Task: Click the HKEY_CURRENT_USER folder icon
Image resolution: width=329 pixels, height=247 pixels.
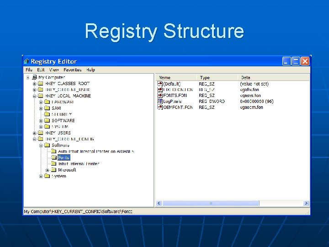Action: [x=41, y=90]
